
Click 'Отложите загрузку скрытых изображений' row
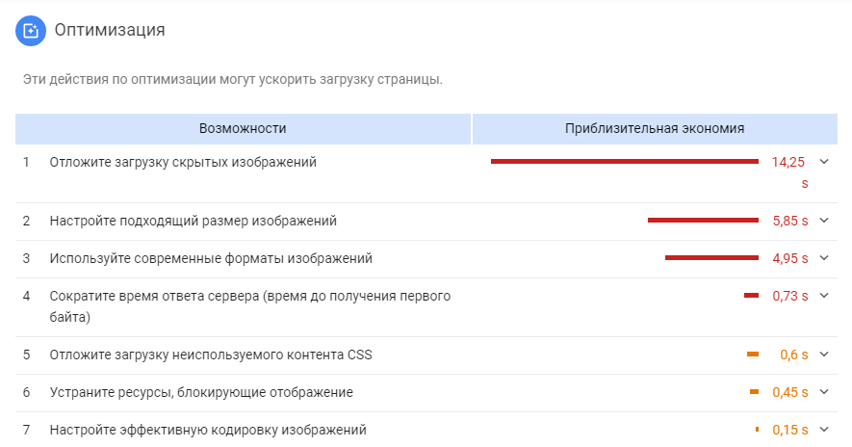183,162
